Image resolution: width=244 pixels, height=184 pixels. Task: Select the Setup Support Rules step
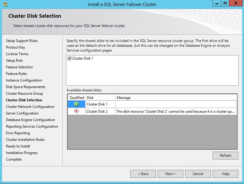[x=22, y=41]
